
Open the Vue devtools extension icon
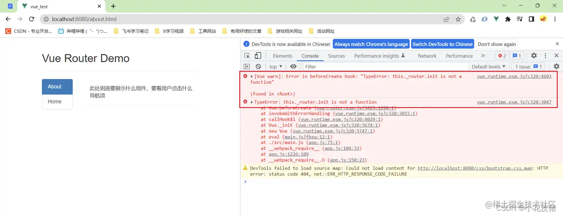coord(496,19)
